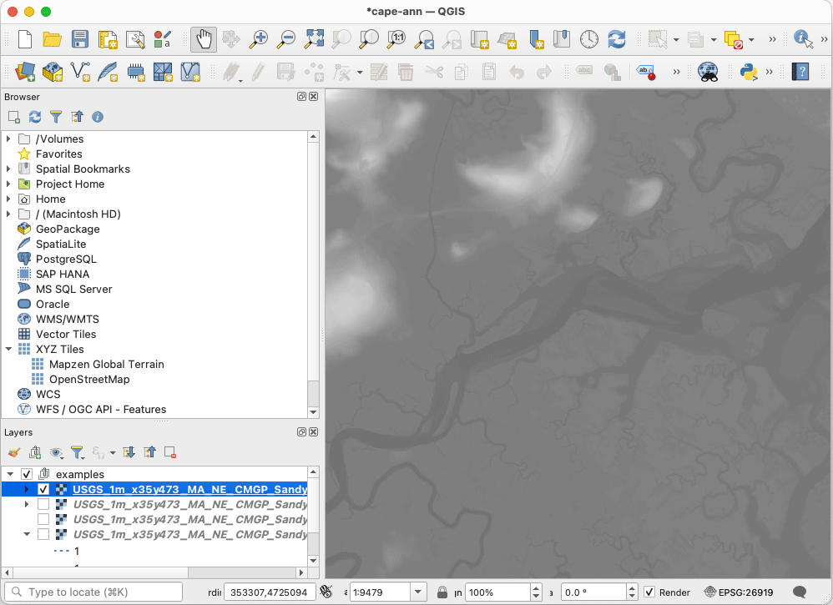This screenshot has height=605, width=833.
Task: Select the Pan Map tool
Action: [x=203, y=39]
